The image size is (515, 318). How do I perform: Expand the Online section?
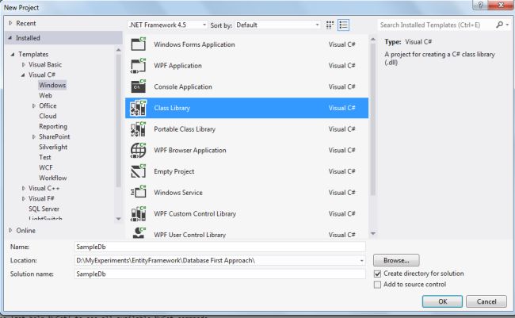click(10, 230)
